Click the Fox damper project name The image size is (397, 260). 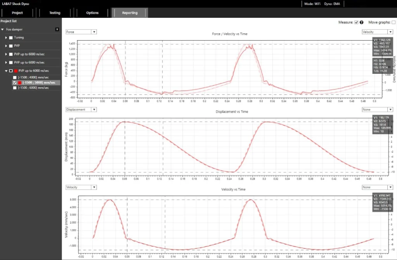(14, 29)
